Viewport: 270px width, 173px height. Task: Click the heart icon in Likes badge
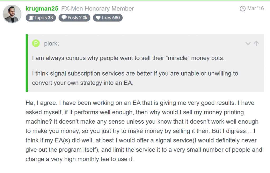(98, 18)
